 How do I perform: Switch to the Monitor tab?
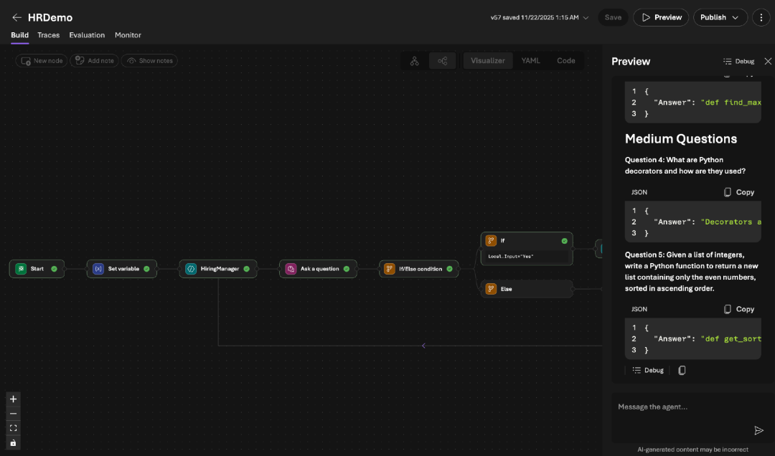coord(128,35)
